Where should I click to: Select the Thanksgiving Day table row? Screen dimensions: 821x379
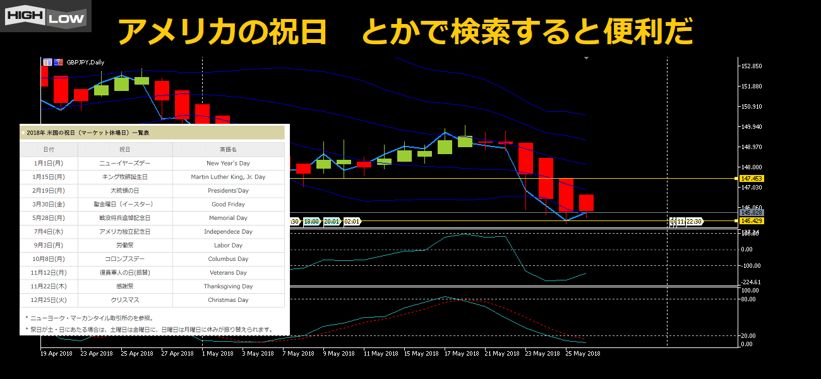(152, 286)
